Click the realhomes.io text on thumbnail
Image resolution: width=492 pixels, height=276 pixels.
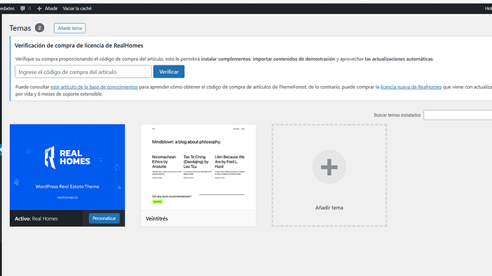click(x=67, y=198)
